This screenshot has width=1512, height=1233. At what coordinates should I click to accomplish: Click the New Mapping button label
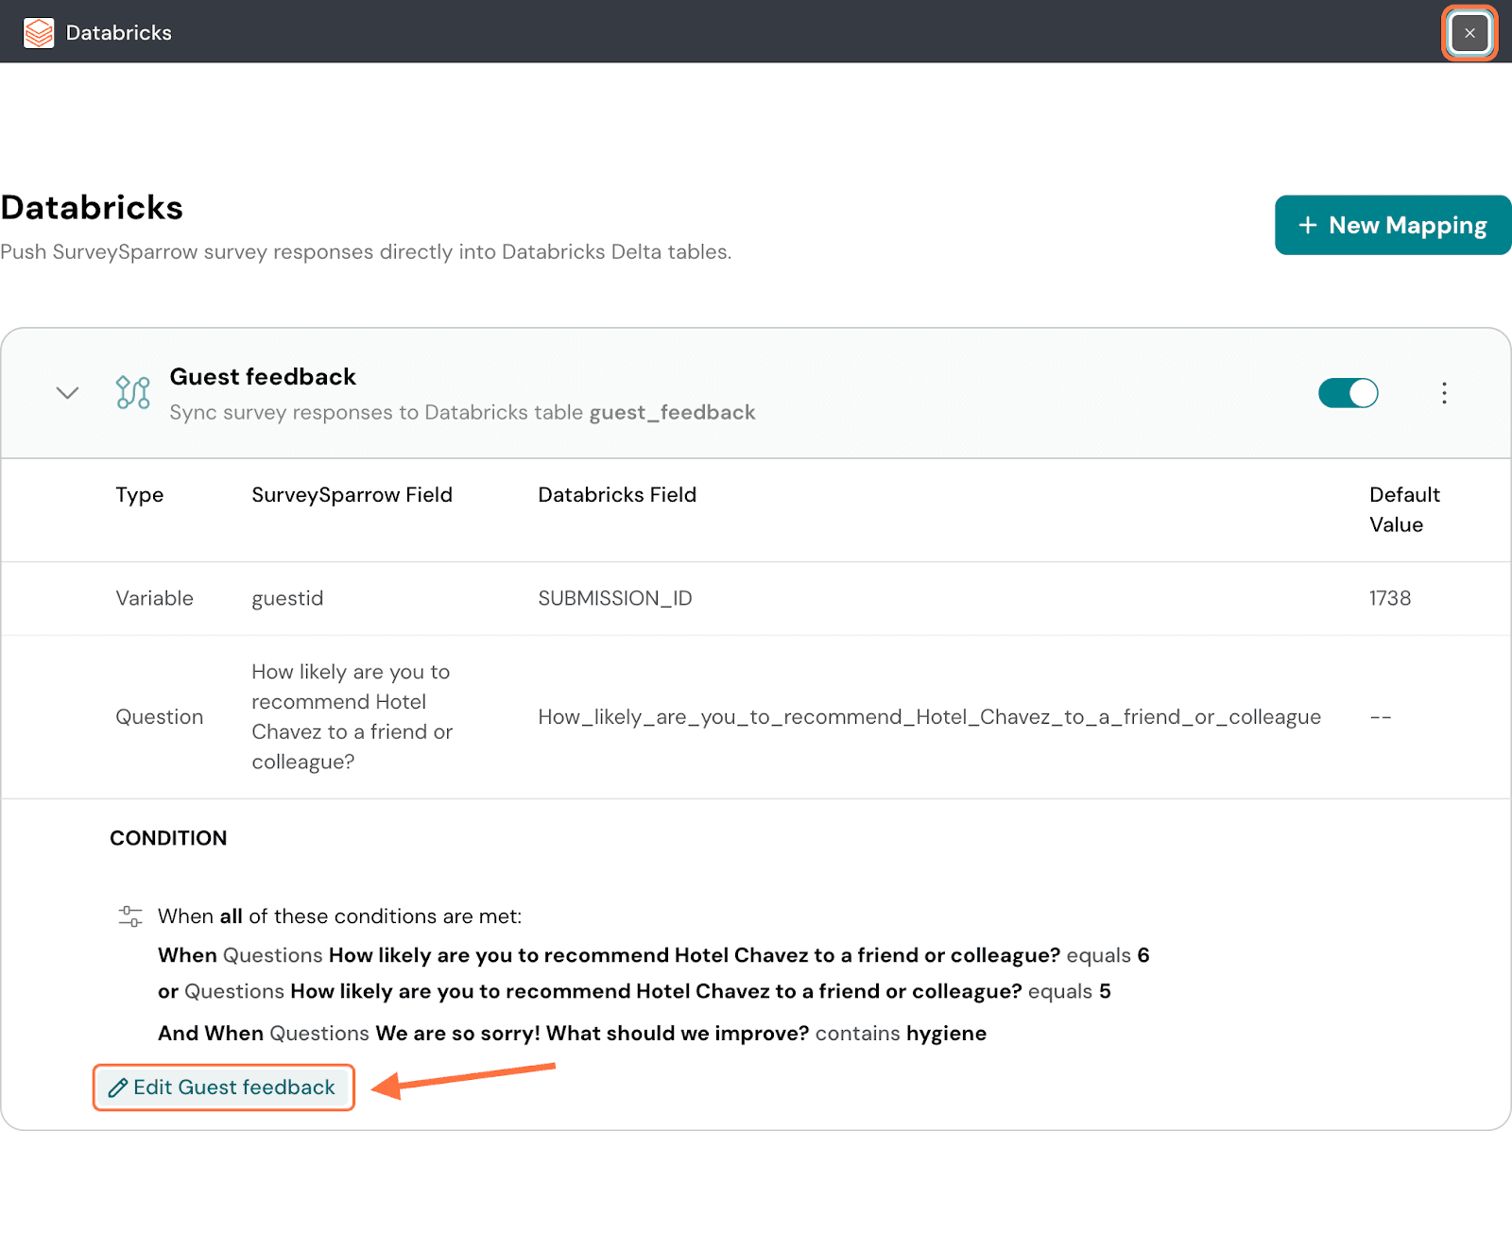point(1407,225)
